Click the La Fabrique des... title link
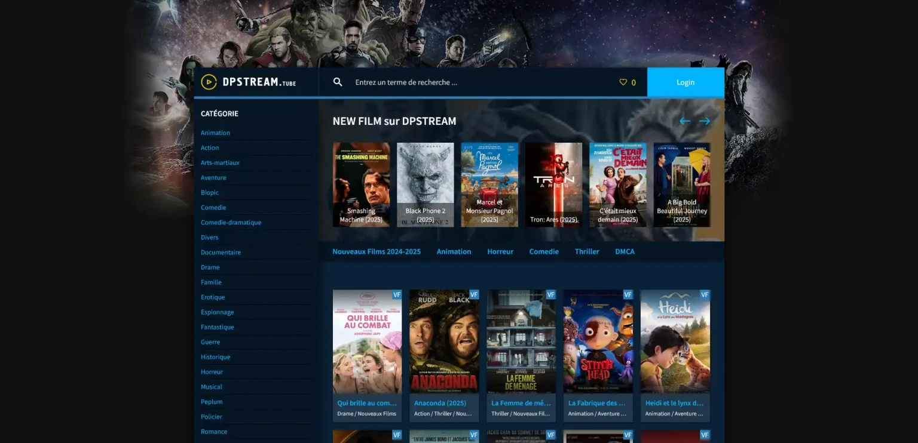Viewport: 918px width, 443px height. point(597,403)
